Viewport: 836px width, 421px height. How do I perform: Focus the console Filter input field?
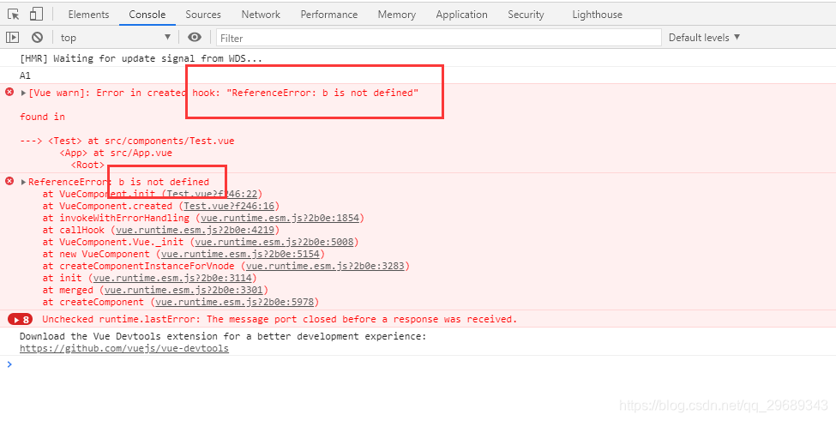pos(437,38)
